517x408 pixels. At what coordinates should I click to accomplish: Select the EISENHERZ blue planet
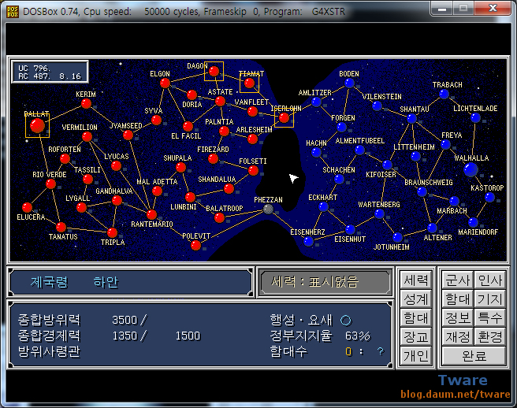pos(308,241)
